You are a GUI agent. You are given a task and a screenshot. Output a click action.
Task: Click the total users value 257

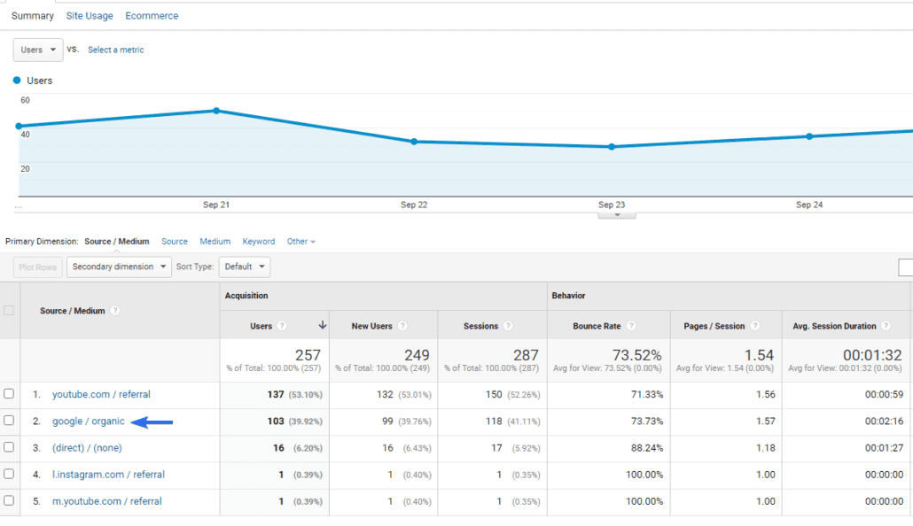[308, 355]
